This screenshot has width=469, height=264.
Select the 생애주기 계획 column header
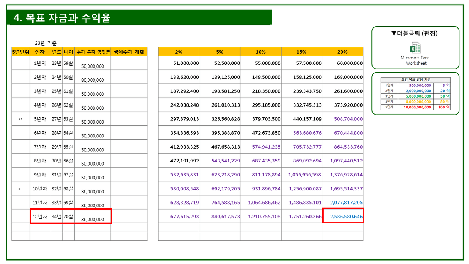129,52
